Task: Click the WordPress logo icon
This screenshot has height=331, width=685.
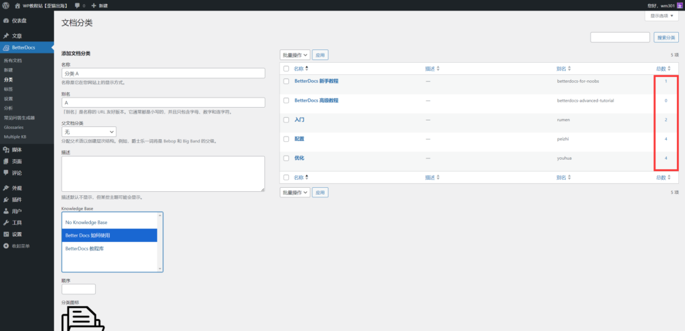Action: (x=6, y=5)
